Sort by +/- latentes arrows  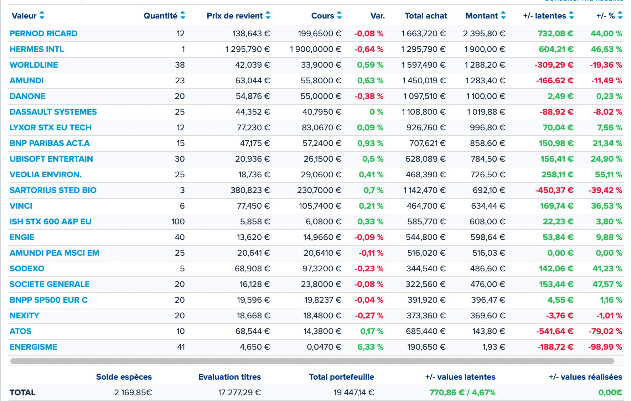point(571,15)
